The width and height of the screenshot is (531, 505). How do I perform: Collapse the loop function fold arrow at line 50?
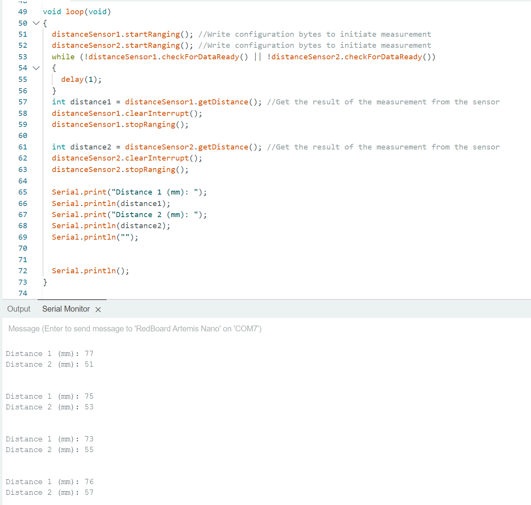pos(36,23)
